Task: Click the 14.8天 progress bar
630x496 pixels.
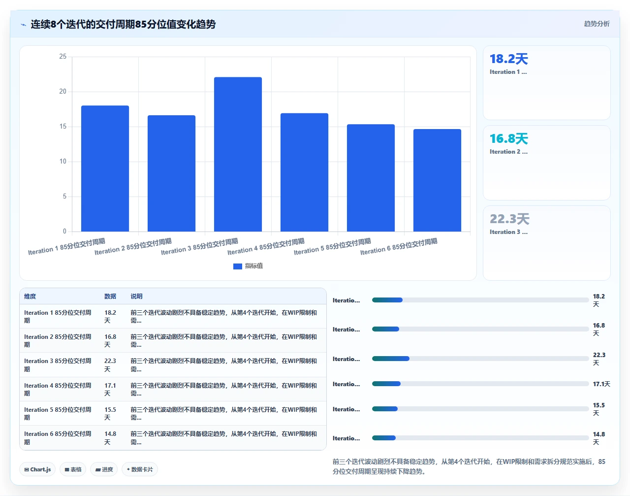Action: point(480,438)
